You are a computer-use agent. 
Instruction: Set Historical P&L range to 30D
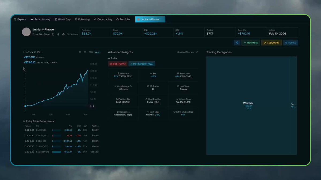pyautogui.click(x=91, y=52)
